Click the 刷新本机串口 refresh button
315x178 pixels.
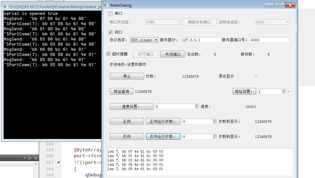(x=199, y=22)
